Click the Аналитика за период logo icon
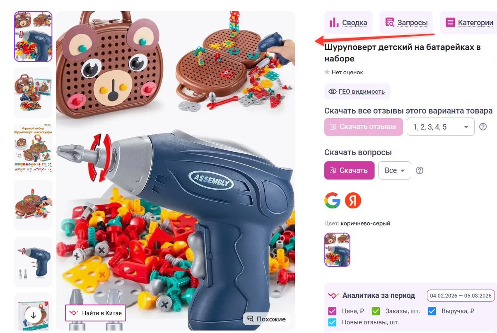Image resolution: width=497 pixels, height=333 pixels. (333, 296)
